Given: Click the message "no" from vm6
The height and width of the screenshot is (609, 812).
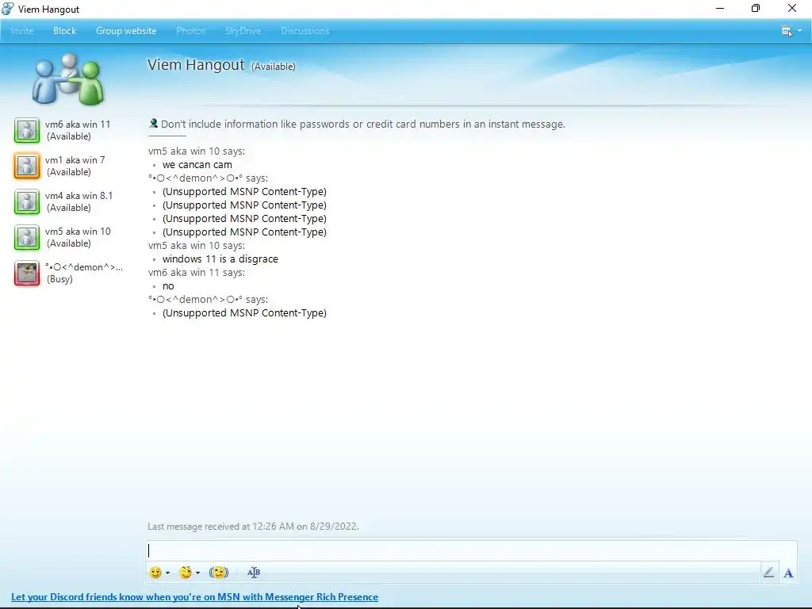Looking at the screenshot, I should point(168,285).
